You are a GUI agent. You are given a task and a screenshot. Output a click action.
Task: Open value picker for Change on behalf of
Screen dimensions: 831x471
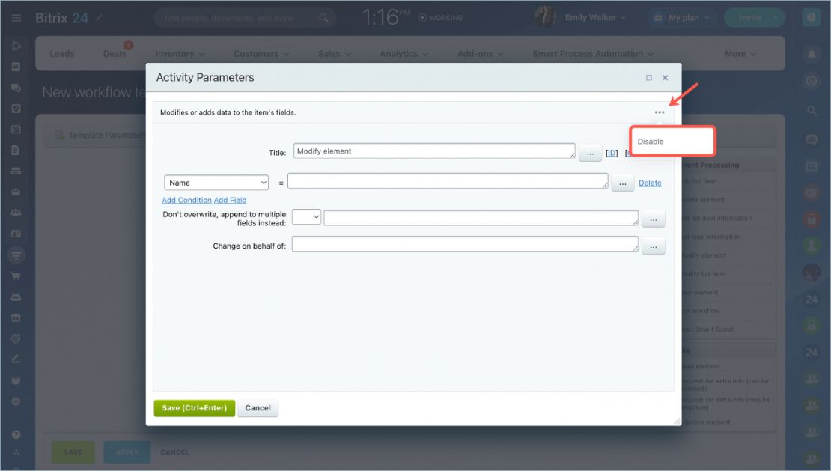tap(654, 246)
